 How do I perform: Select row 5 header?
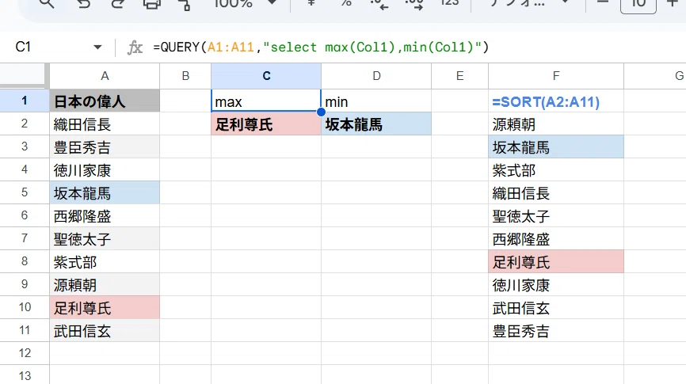(25, 192)
